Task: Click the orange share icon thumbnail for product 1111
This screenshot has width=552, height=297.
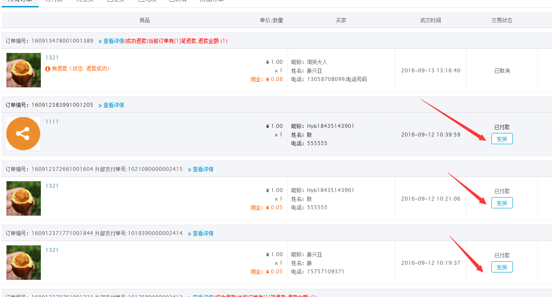Action: (23, 134)
